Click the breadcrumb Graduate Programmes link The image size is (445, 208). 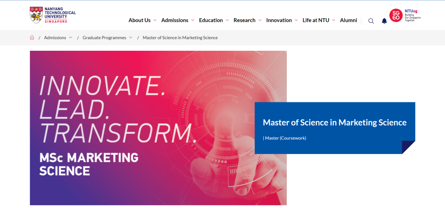104,38
